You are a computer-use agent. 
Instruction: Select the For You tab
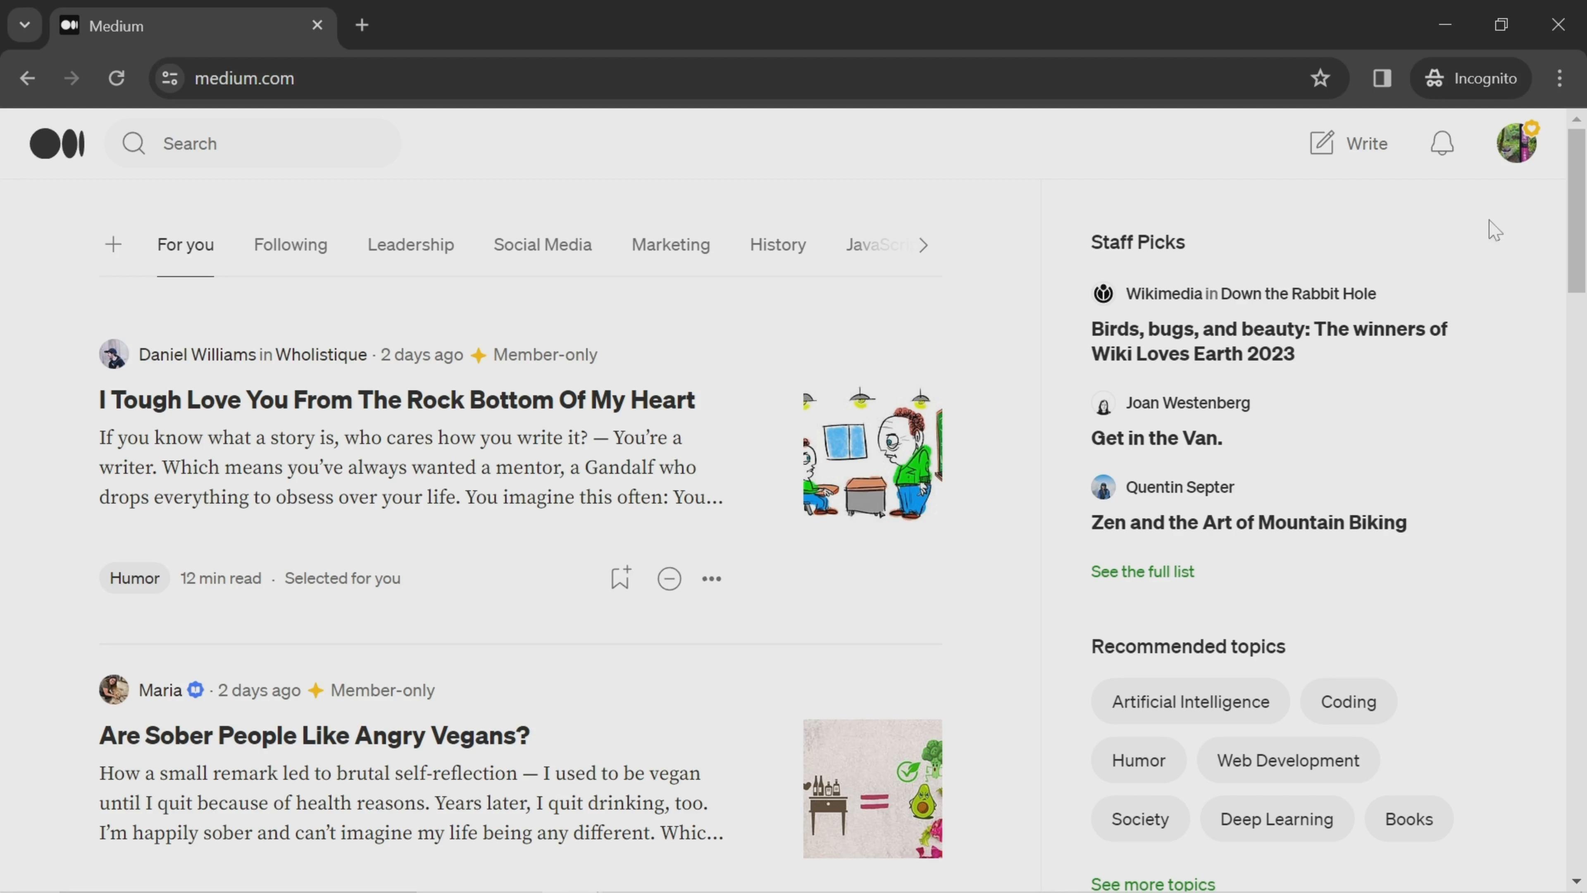(x=185, y=245)
